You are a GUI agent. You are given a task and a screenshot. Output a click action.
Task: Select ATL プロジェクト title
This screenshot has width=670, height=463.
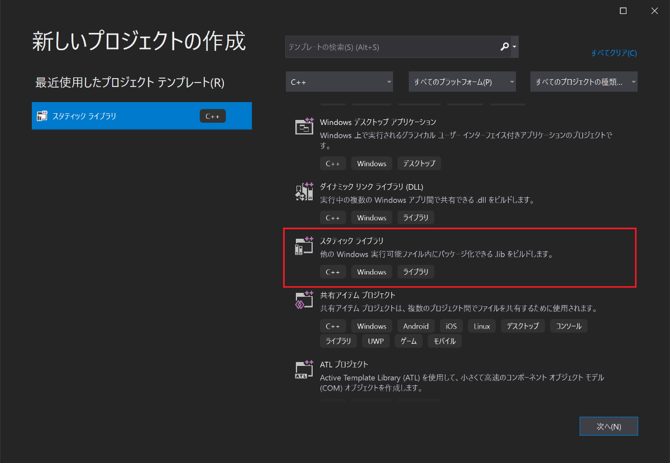(344, 364)
